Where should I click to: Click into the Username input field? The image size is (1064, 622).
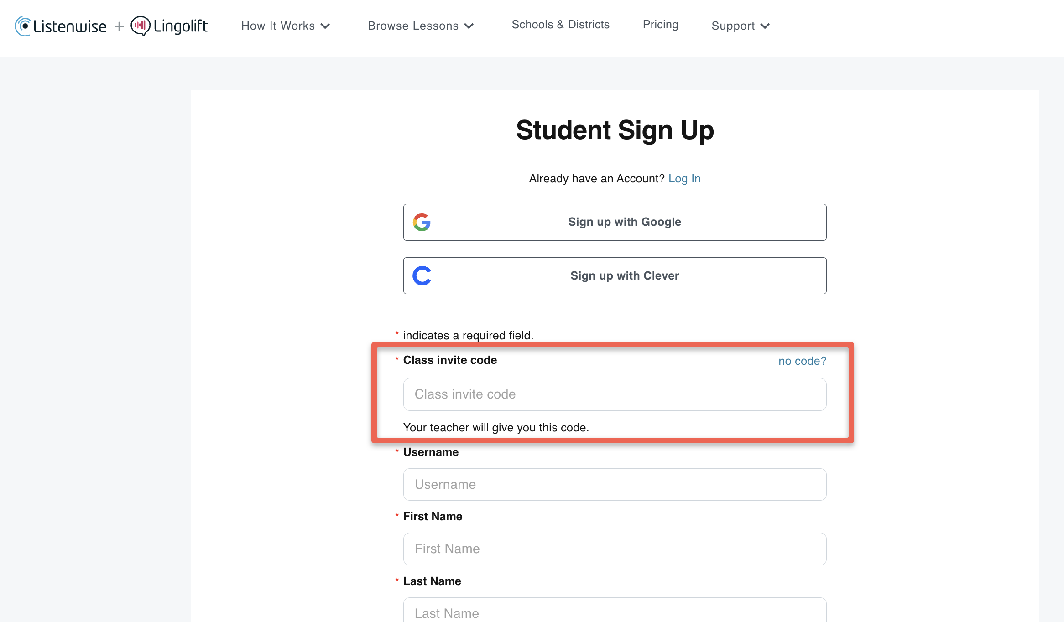click(x=615, y=485)
